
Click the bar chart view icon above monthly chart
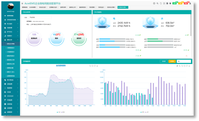[177, 66]
